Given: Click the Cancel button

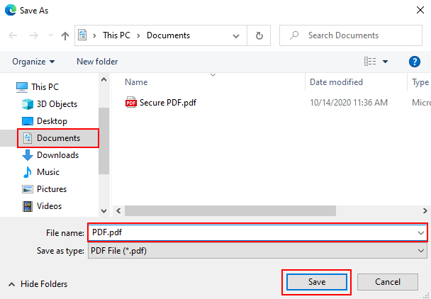Looking at the screenshot, I should [x=388, y=282].
